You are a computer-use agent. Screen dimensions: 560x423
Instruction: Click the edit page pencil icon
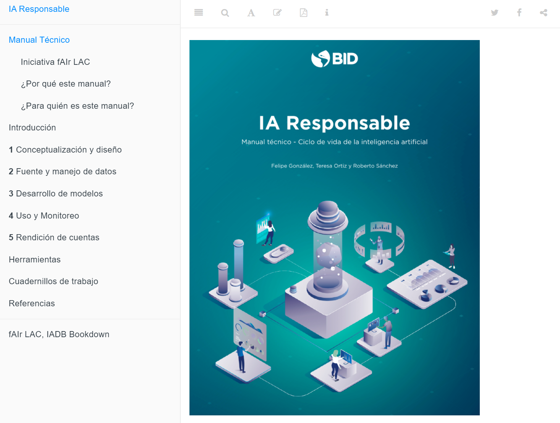click(x=277, y=13)
